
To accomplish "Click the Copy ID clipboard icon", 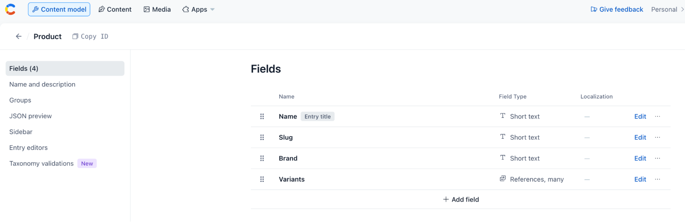I will click(x=75, y=36).
